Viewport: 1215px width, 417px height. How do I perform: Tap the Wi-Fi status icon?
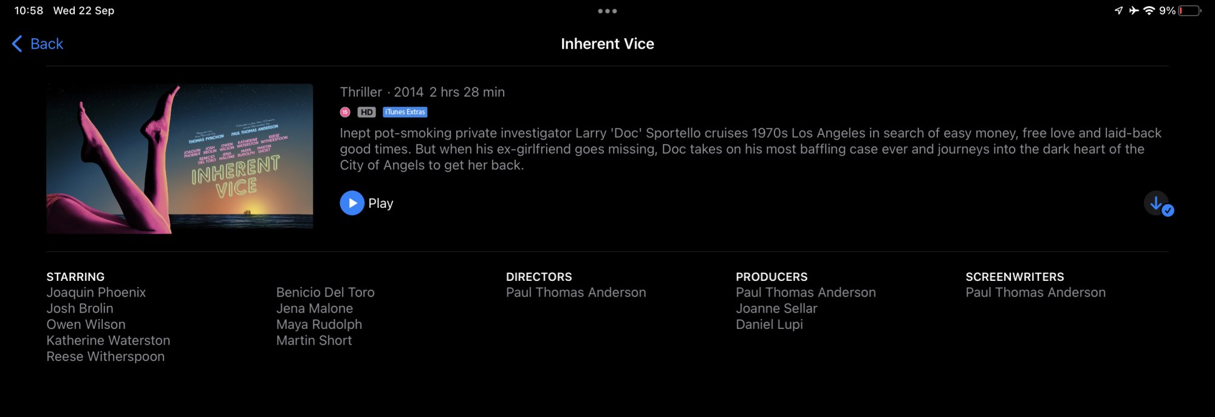click(1149, 10)
